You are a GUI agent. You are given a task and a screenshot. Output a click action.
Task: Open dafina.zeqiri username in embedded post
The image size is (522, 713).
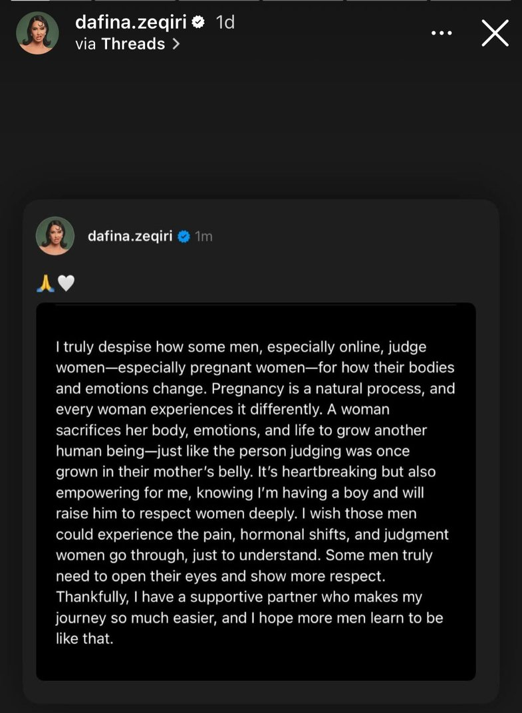coord(130,236)
